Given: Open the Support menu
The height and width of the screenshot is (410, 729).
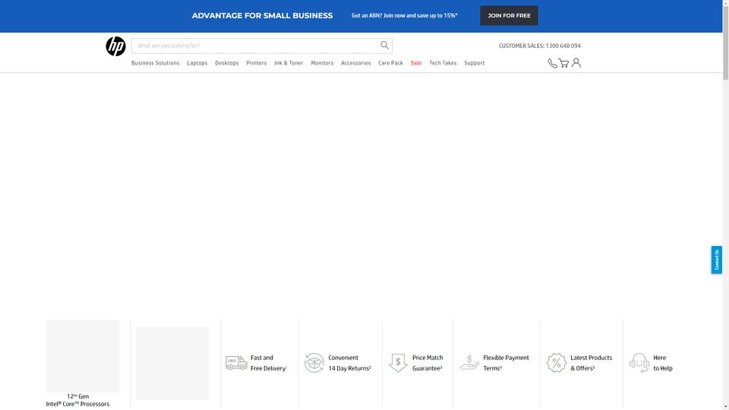Looking at the screenshot, I should pos(474,63).
